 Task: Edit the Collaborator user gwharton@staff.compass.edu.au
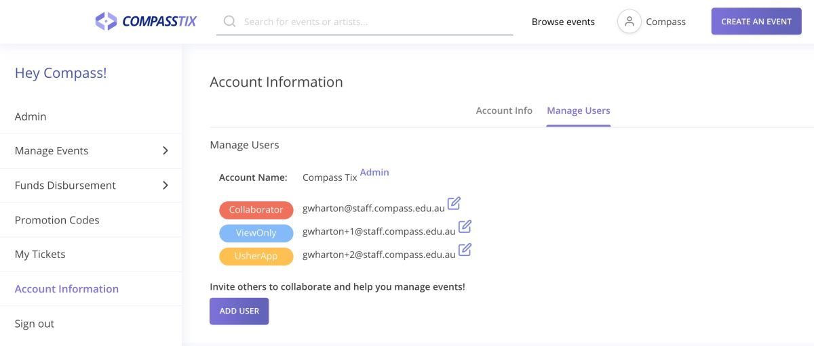454,203
